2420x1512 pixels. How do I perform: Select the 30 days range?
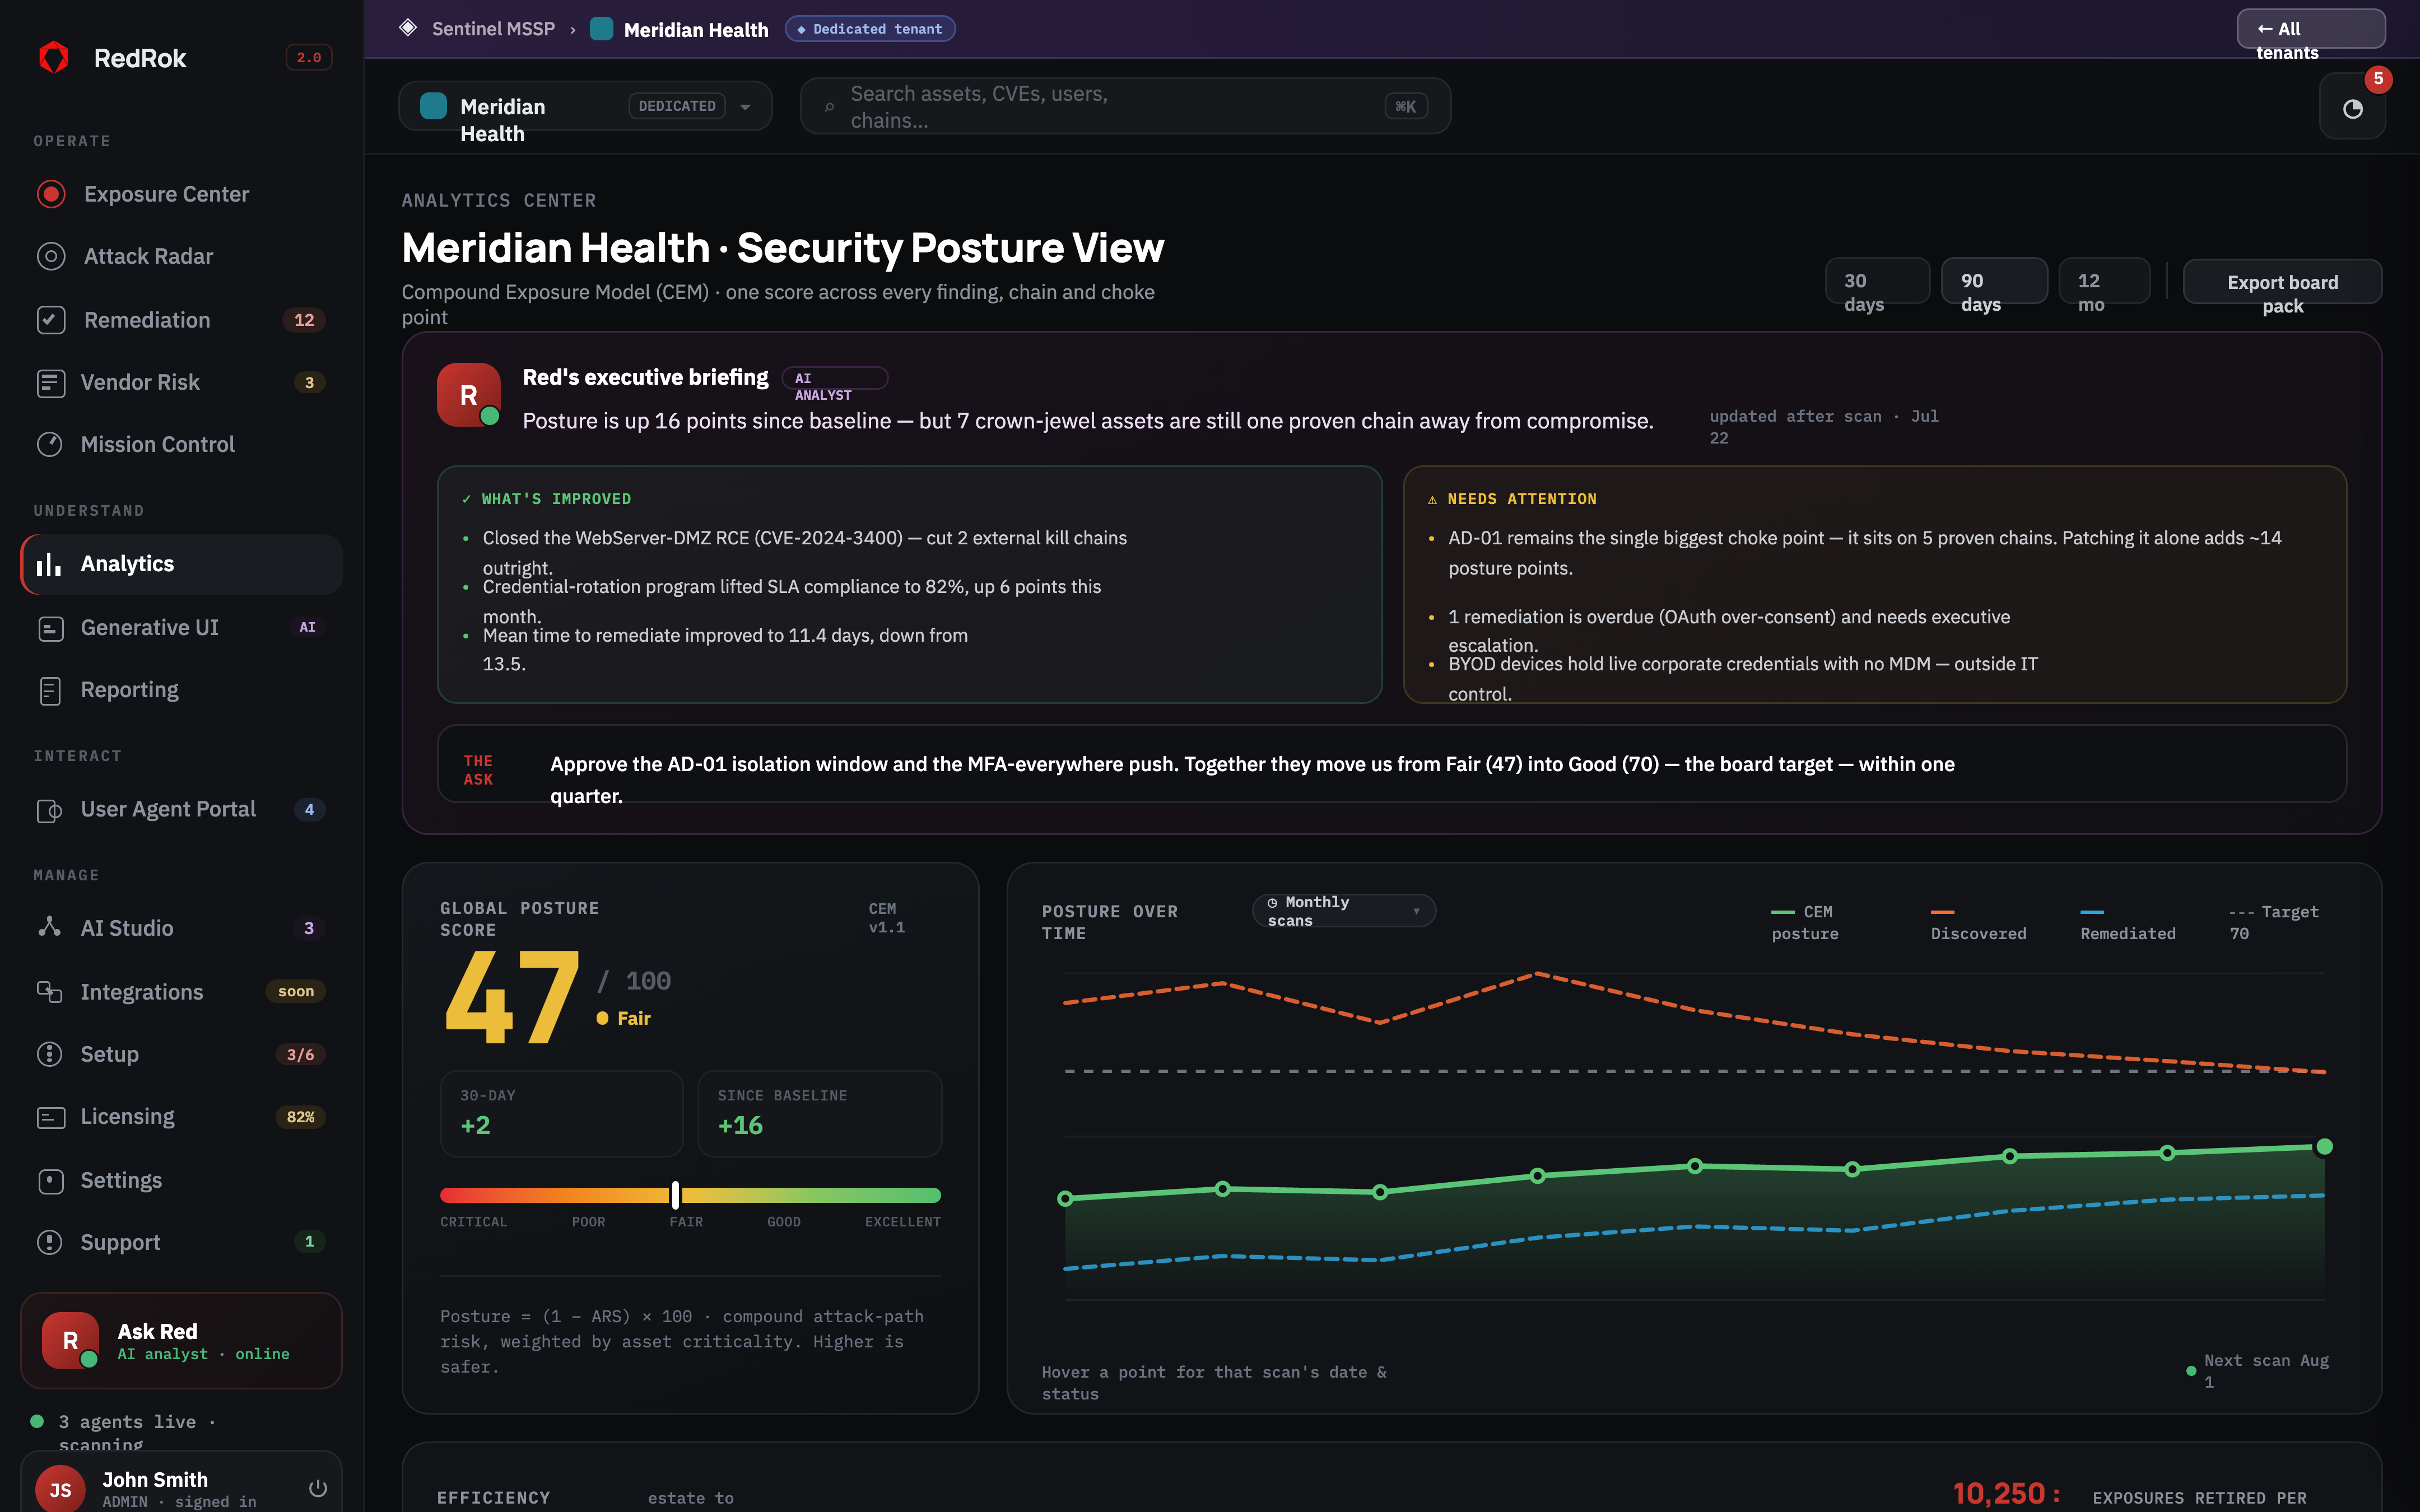[x=1877, y=281]
